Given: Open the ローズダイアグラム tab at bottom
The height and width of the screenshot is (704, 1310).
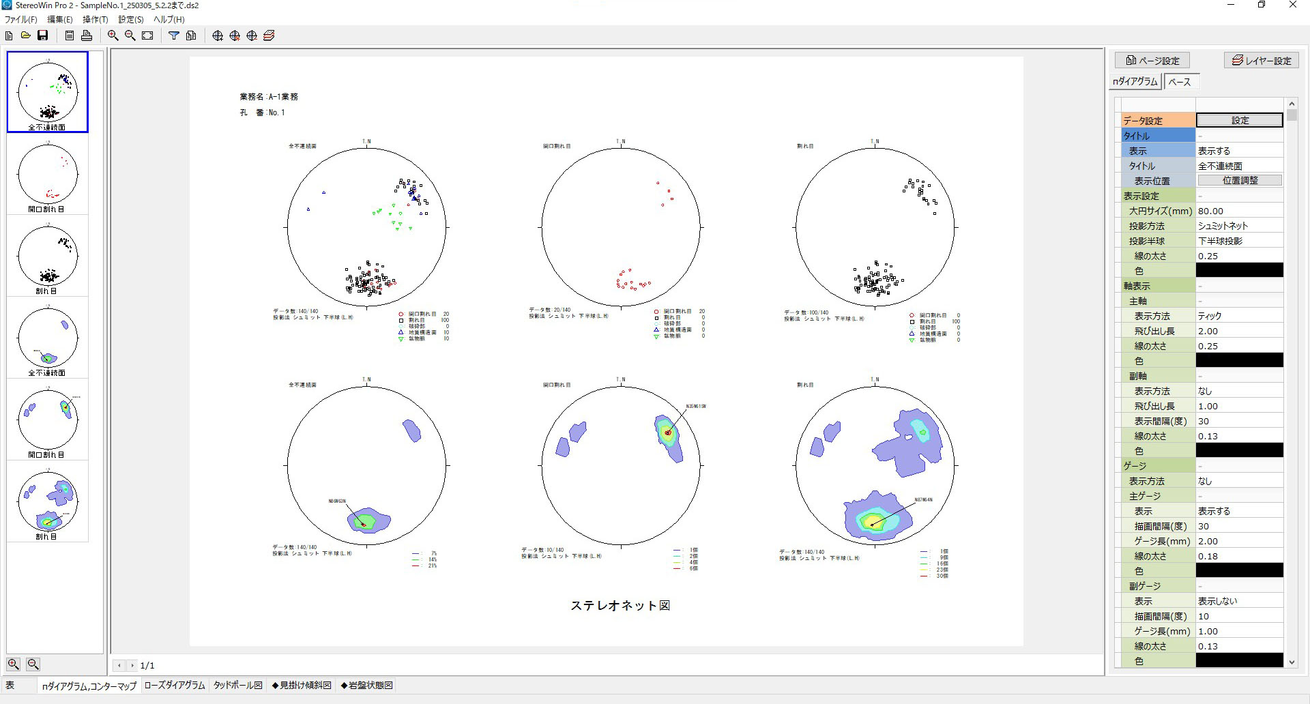Looking at the screenshot, I should click(174, 686).
